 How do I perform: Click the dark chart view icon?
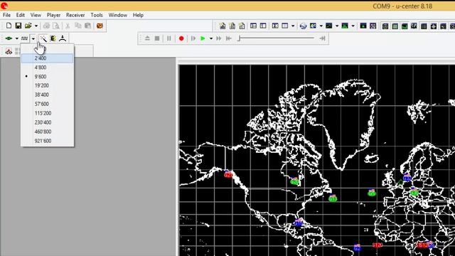(x=328, y=26)
